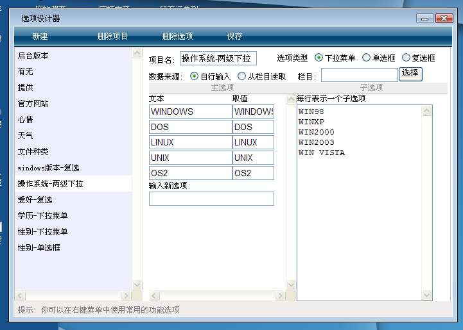Click main options panel scroll up arrow

tap(291, 99)
